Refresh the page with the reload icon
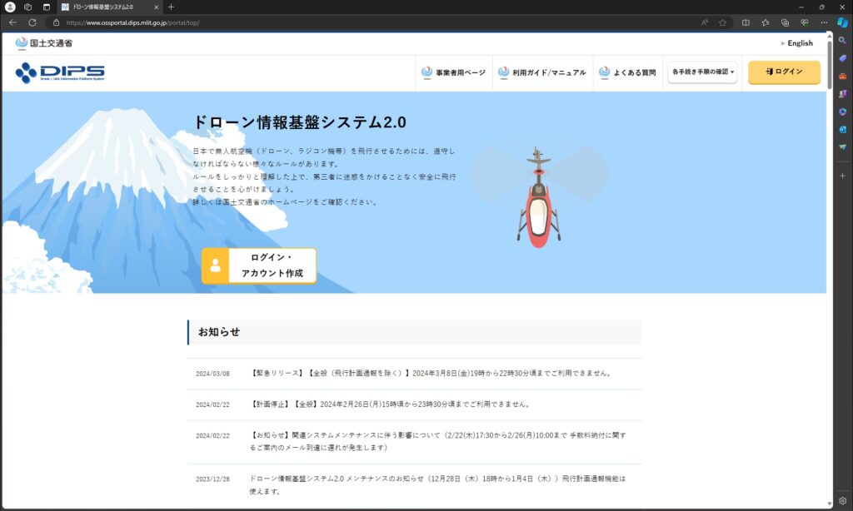Viewport: 853px width, 511px height. [32, 22]
